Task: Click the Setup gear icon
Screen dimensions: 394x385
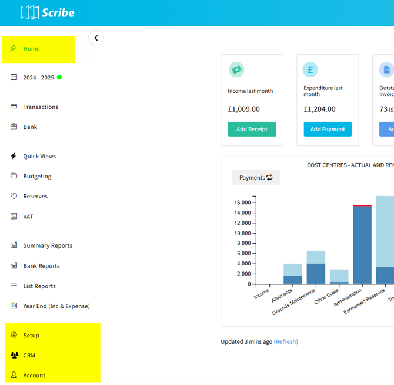Action: coord(14,335)
